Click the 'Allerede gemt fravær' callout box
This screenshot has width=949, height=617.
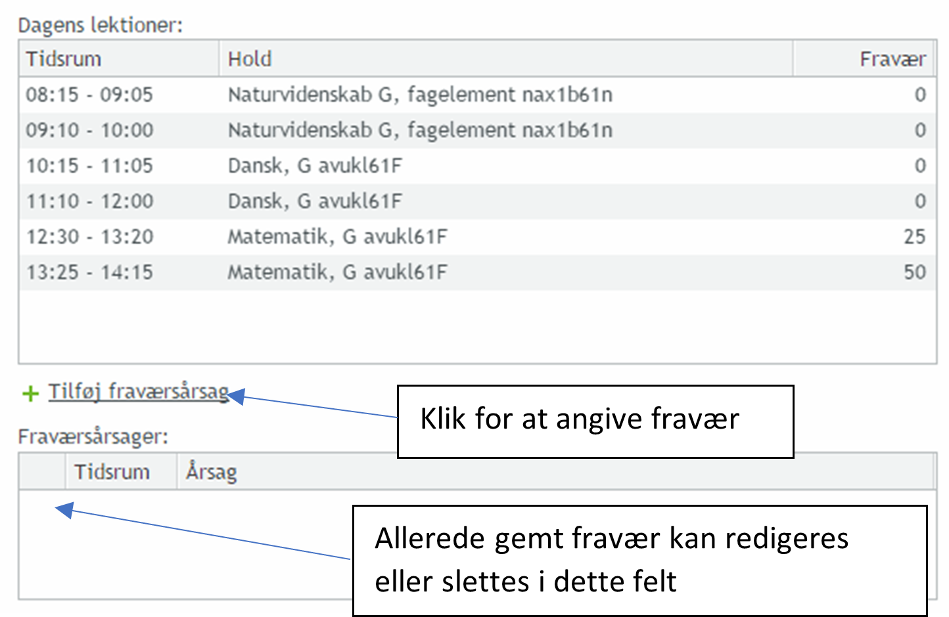(x=639, y=559)
